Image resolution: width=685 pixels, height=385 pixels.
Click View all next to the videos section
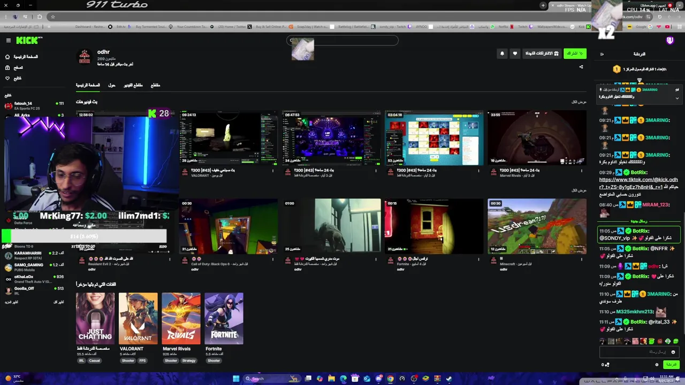coord(579,102)
